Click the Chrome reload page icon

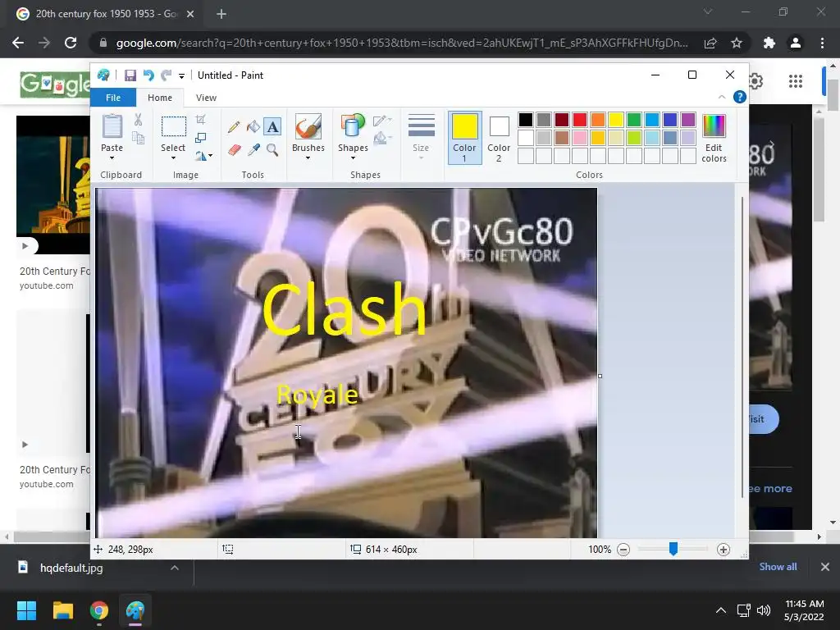coord(71,43)
